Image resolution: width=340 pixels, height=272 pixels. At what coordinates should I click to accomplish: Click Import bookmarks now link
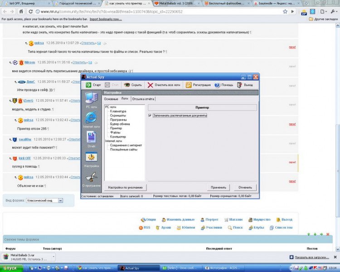coord(106,19)
